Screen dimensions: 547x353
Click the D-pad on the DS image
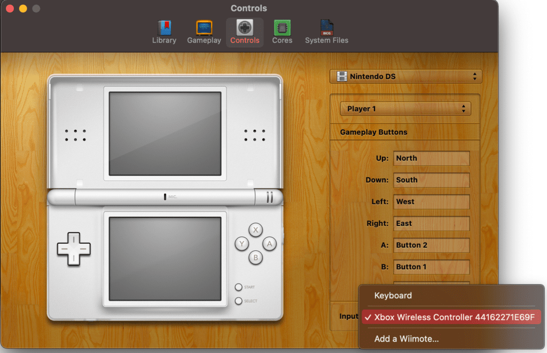pos(74,248)
